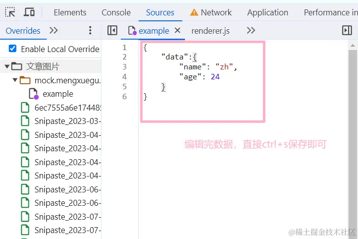Select the mock.mengxuegu folder row
This screenshot has height=239, width=358.
point(50,80)
